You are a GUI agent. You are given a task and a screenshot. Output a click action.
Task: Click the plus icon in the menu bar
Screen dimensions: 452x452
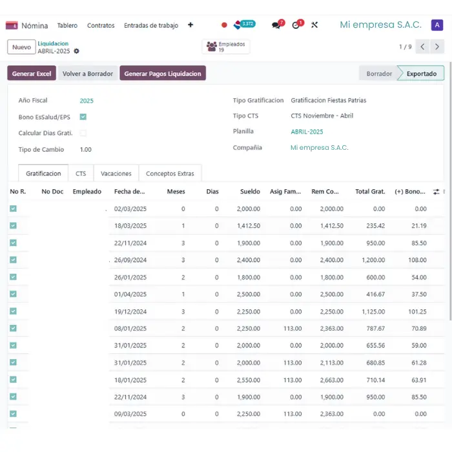tap(190, 25)
